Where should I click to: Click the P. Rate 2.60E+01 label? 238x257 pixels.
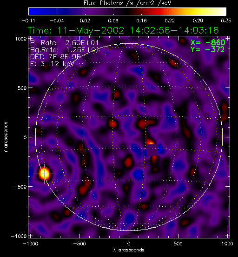[64, 43]
